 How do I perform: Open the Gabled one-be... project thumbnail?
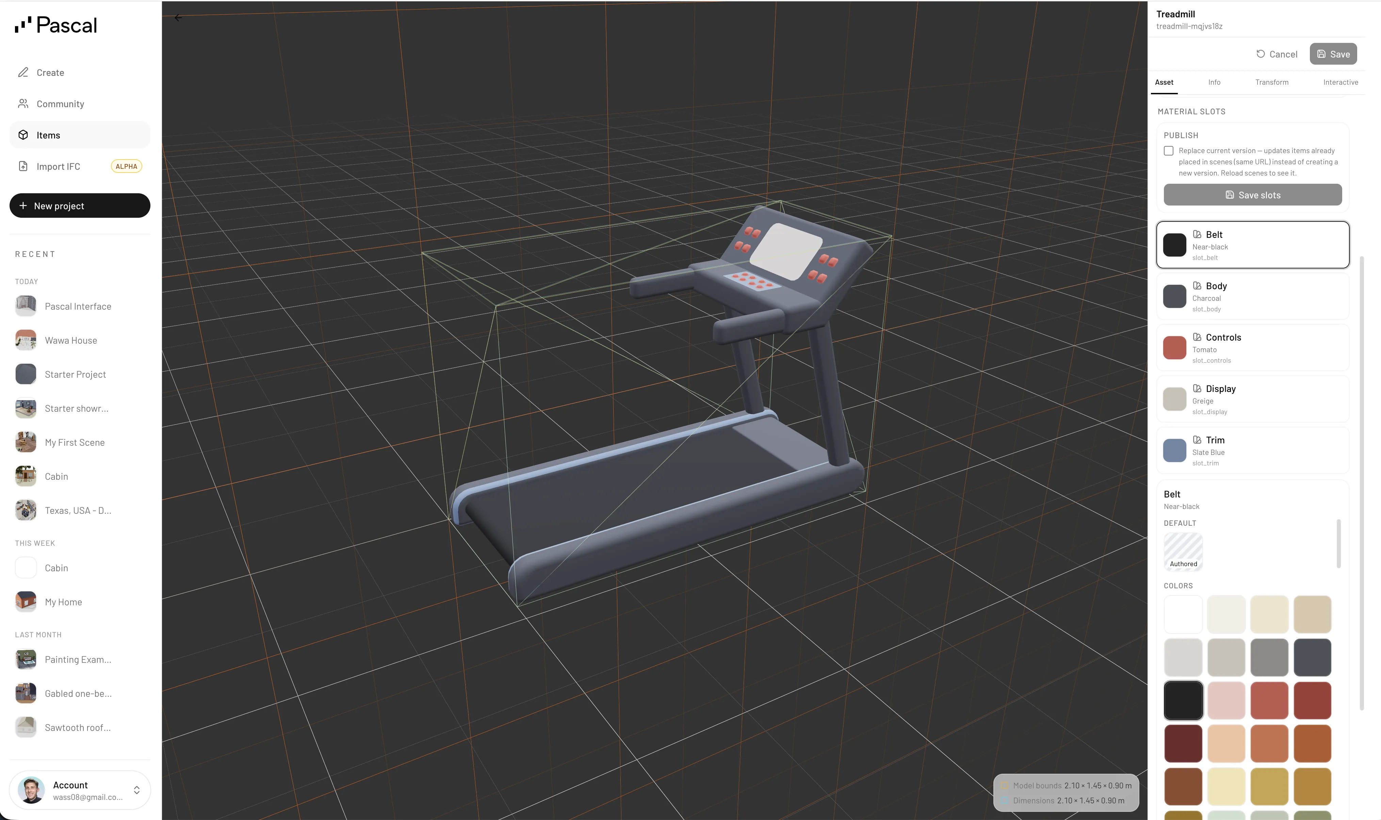click(x=26, y=693)
